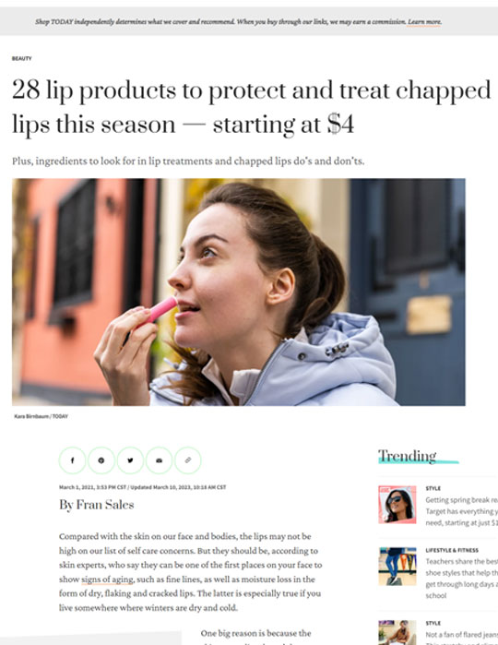This screenshot has width=498, height=645.
Task: Click the Trending section heading
Action: [x=407, y=456]
